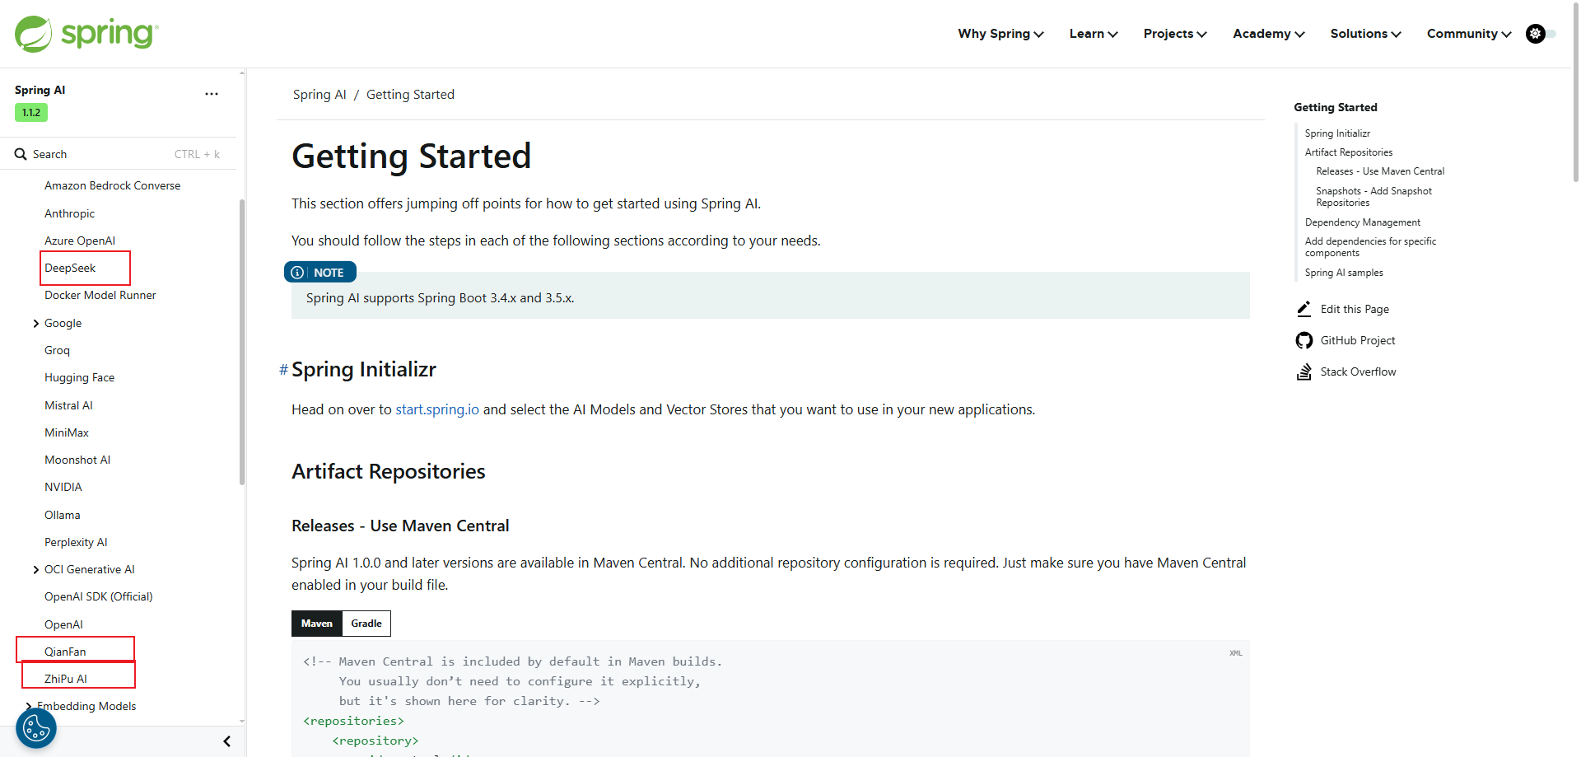1581x757 pixels.
Task: Follow the start.spring.io link
Action: pos(437,409)
